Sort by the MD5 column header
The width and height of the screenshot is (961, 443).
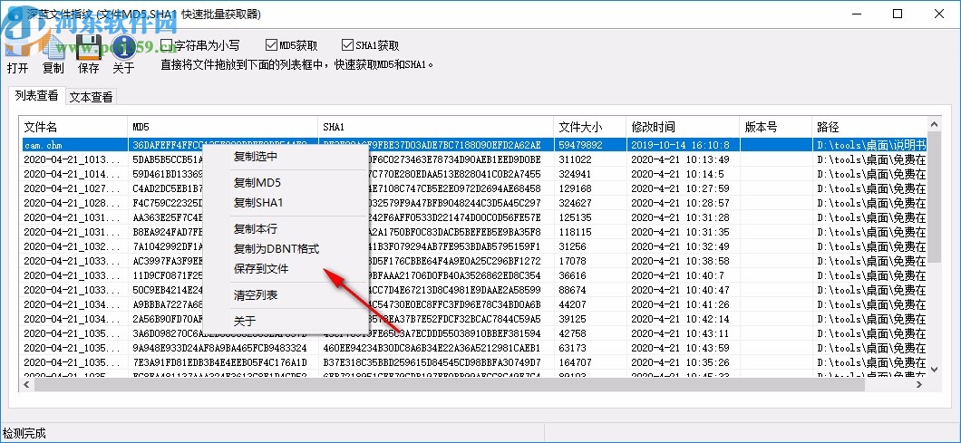click(x=222, y=127)
